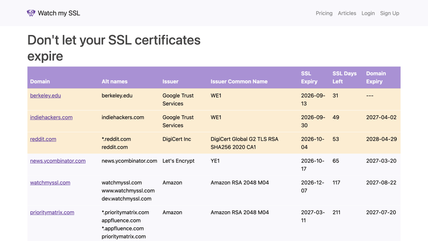Viewport: 428px width, 241px height.
Task: Click Amazon RSA 2048 M04 in prioritymatrix.com row
Action: [x=240, y=212]
